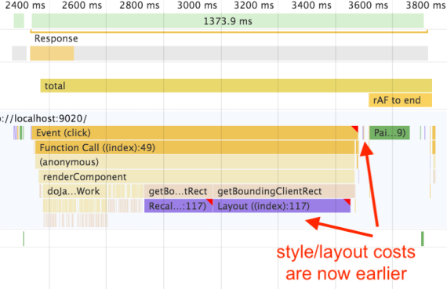Select the total user timing bar
447x289 pixels.
click(236, 85)
